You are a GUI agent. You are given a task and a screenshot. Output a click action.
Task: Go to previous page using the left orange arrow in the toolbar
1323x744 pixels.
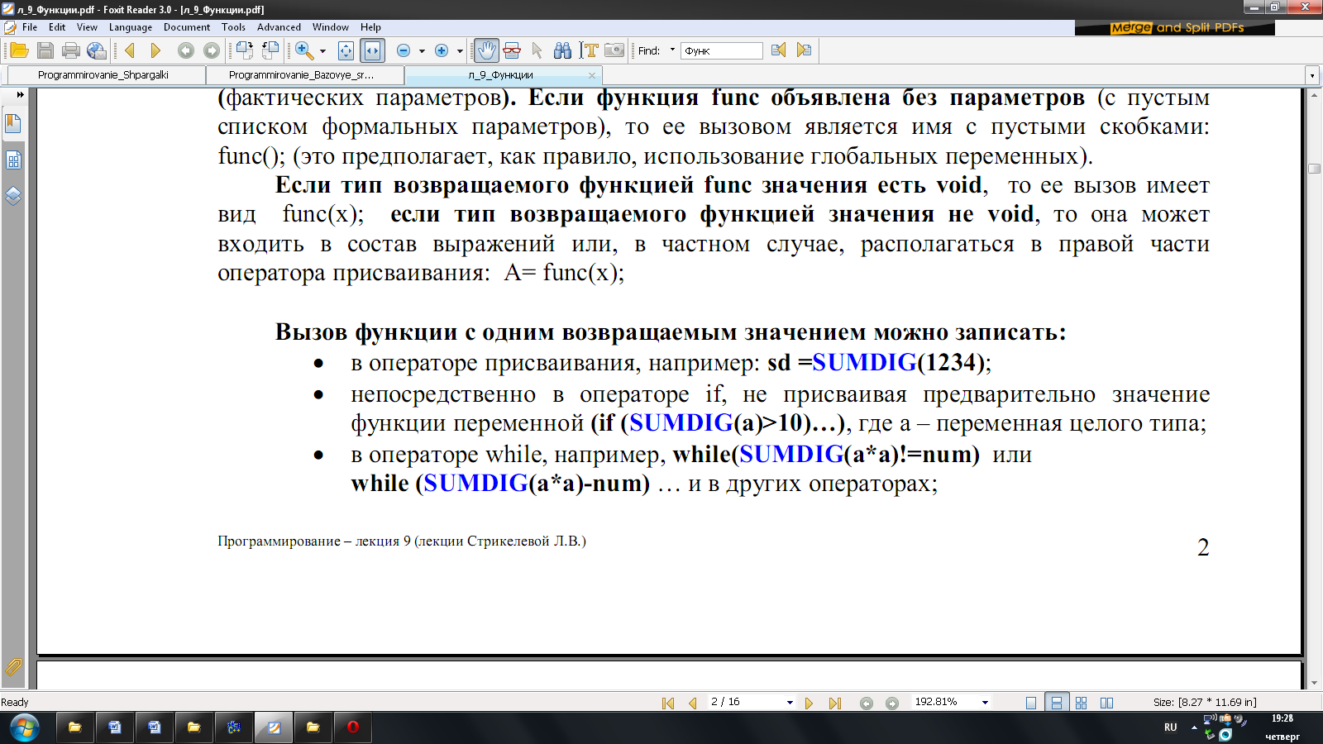130,50
